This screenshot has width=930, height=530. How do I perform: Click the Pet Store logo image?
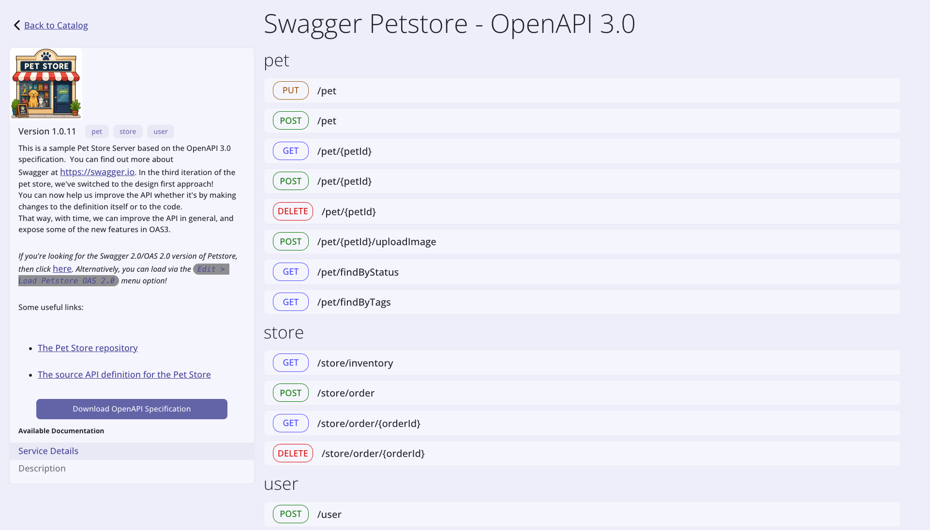[46, 83]
